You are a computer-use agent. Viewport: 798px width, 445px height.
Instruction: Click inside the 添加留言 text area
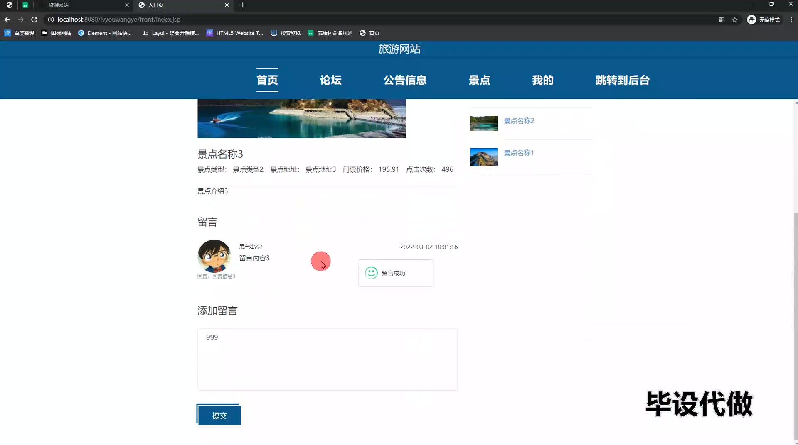pyautogui.click(x=328, y=359)
